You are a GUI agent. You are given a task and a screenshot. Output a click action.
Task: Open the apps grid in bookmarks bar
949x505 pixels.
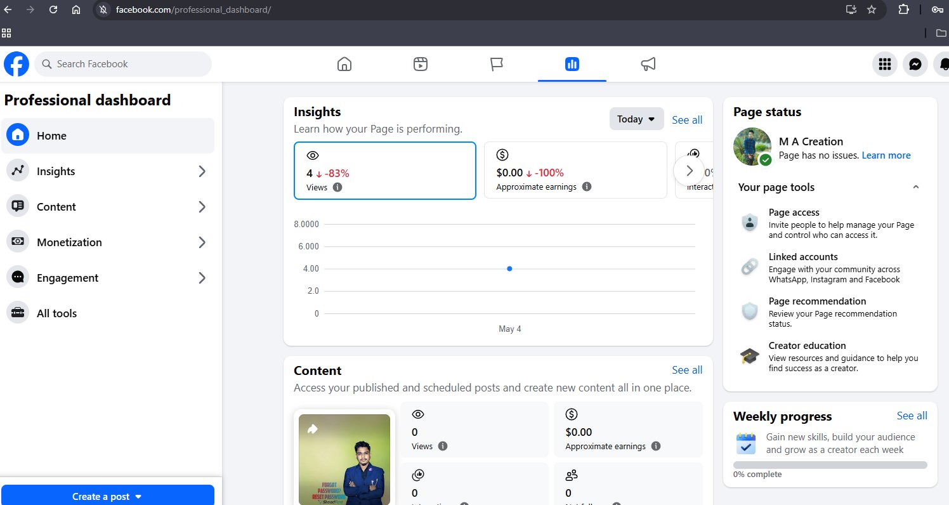click(x=6, y=32)
